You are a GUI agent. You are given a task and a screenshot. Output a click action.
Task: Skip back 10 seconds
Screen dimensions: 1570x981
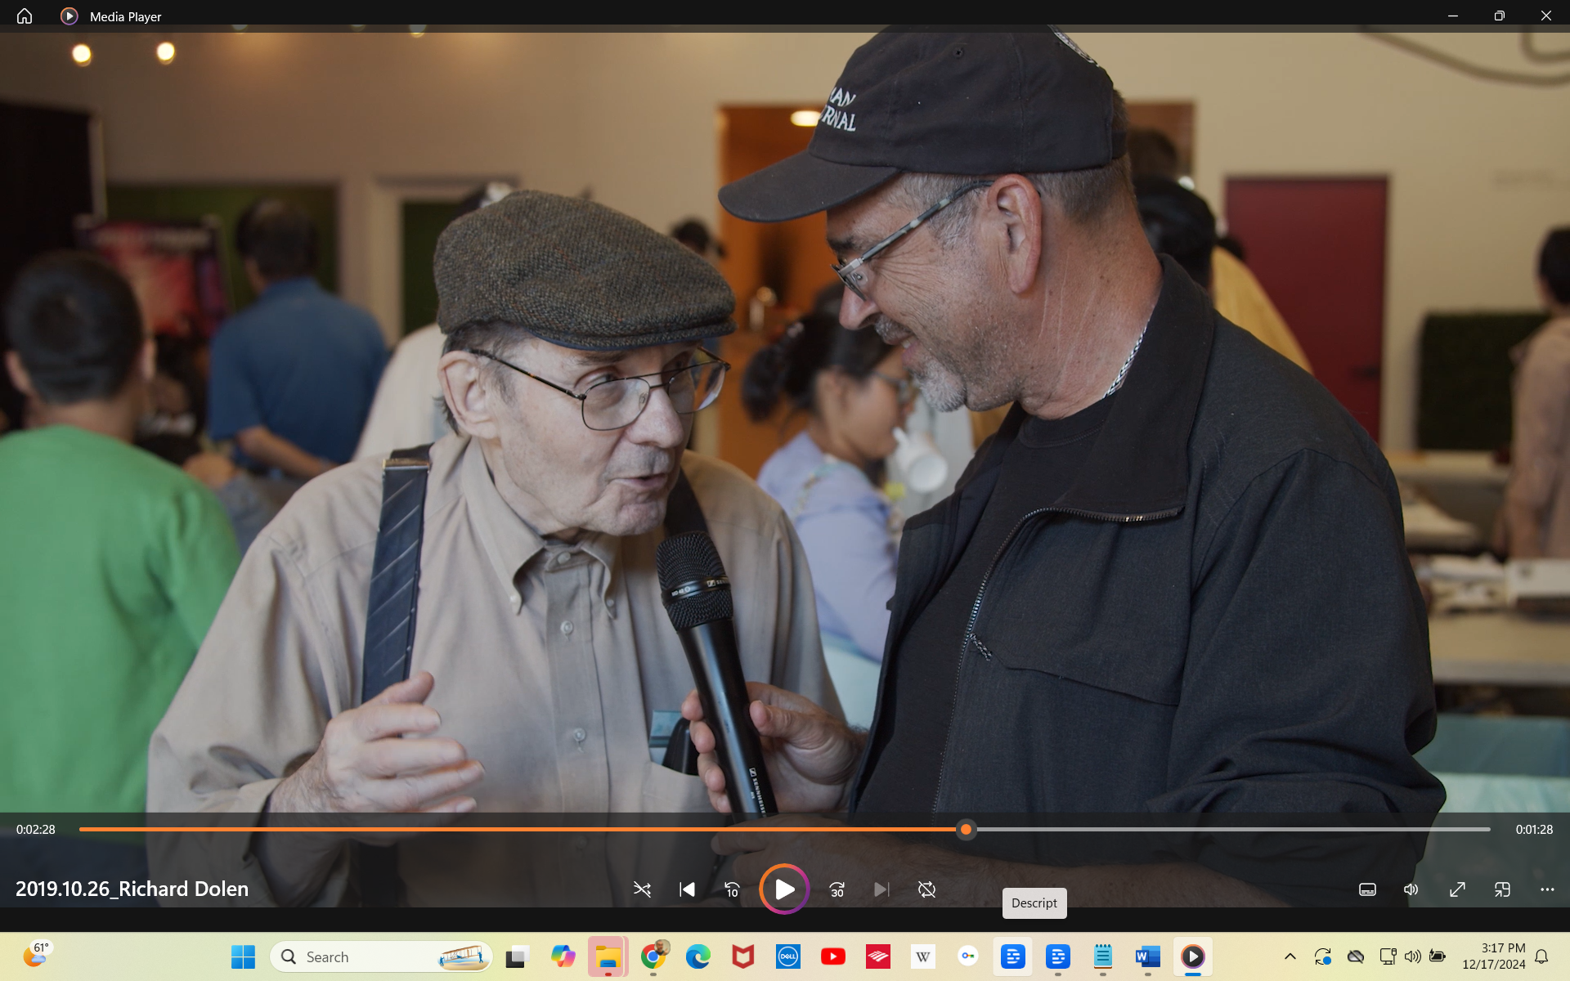732,889
